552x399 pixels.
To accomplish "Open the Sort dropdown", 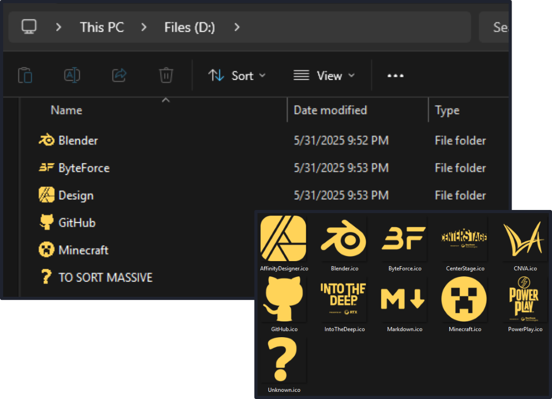I will point(237,75).
